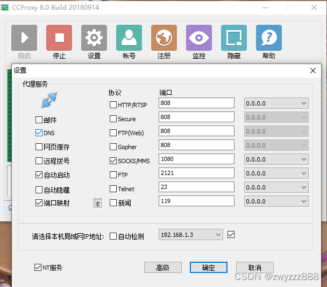Click the disabled Secure bind address dropdown
The height and width of the screenshot is (287, 327).
pos(276,117)
